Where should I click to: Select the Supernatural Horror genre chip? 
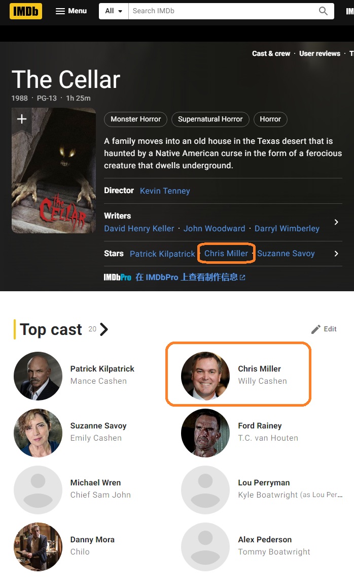(210, 119)
